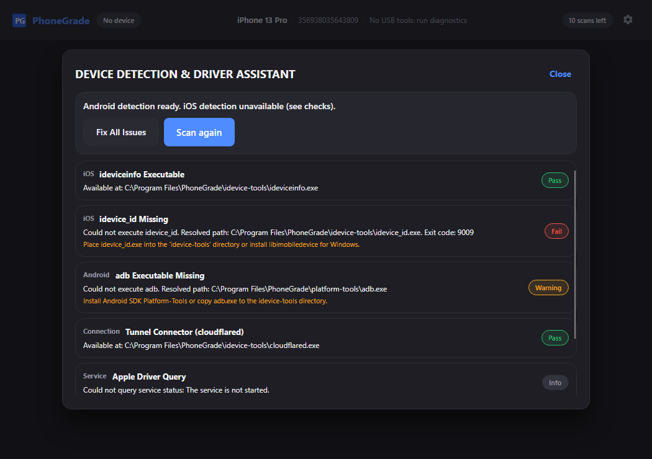Click the checks list vertical scrollbar

(x=574, y=254)
